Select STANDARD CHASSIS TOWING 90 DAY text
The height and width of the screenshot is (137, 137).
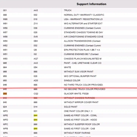[84, 32]
